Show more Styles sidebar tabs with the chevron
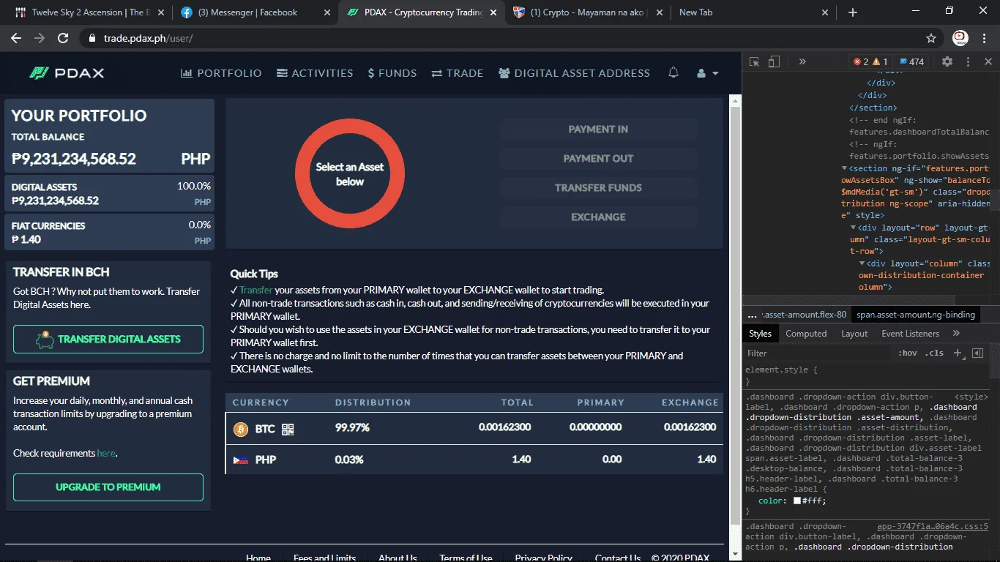This screenshot has height=562, width=1000. 956,334
